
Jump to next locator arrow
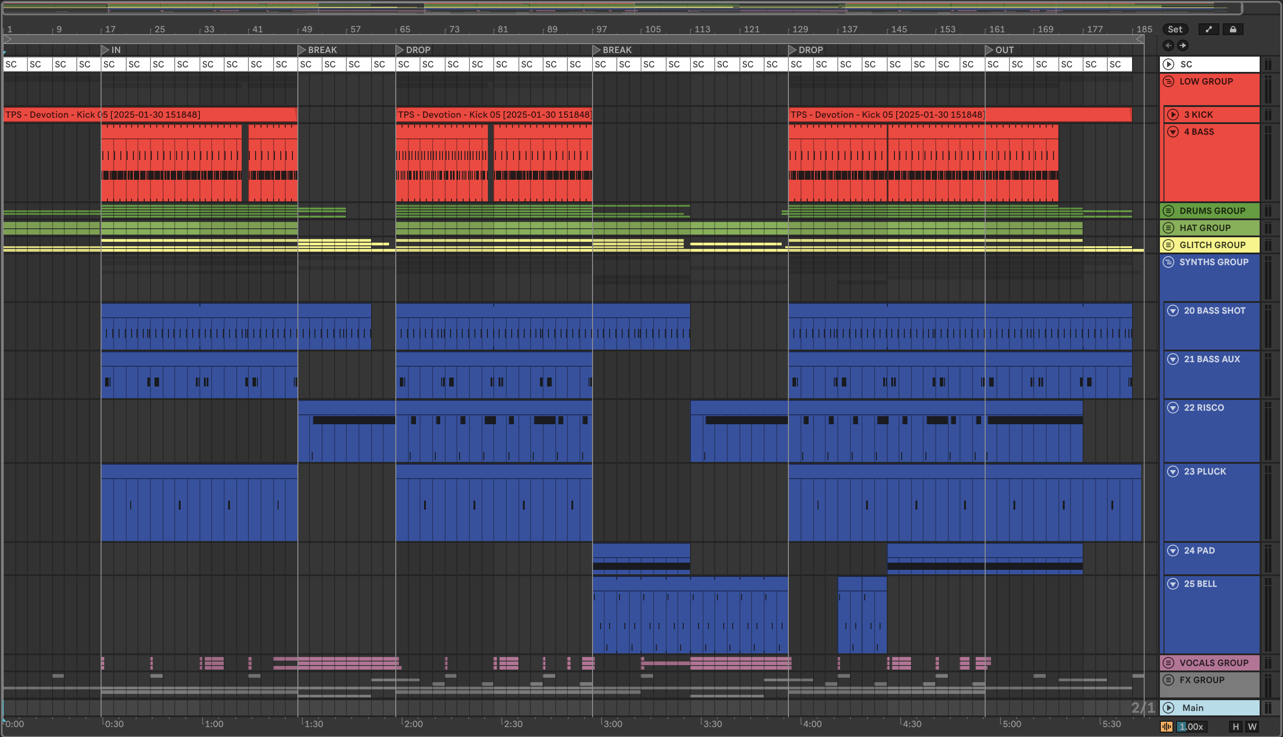coord(1183,45)
